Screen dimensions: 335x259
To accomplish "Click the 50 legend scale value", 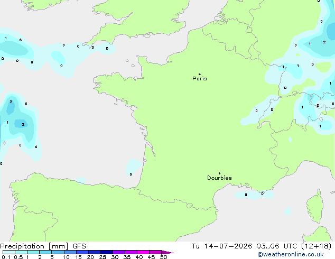I will pyautogui.click(x=163, y=257).
